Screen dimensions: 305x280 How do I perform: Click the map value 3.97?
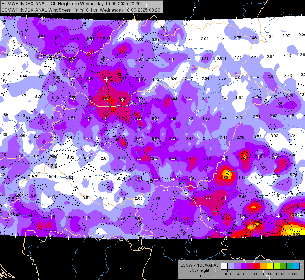tap(286, 36)
